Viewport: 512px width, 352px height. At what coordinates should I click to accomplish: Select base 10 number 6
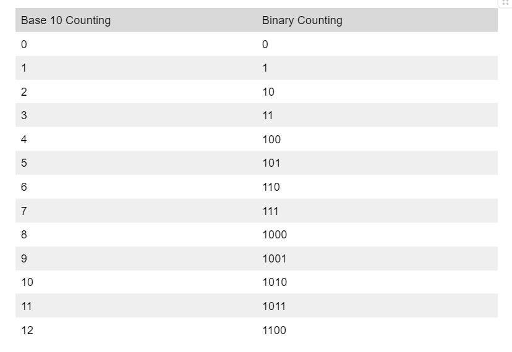[x=24, y=187]
